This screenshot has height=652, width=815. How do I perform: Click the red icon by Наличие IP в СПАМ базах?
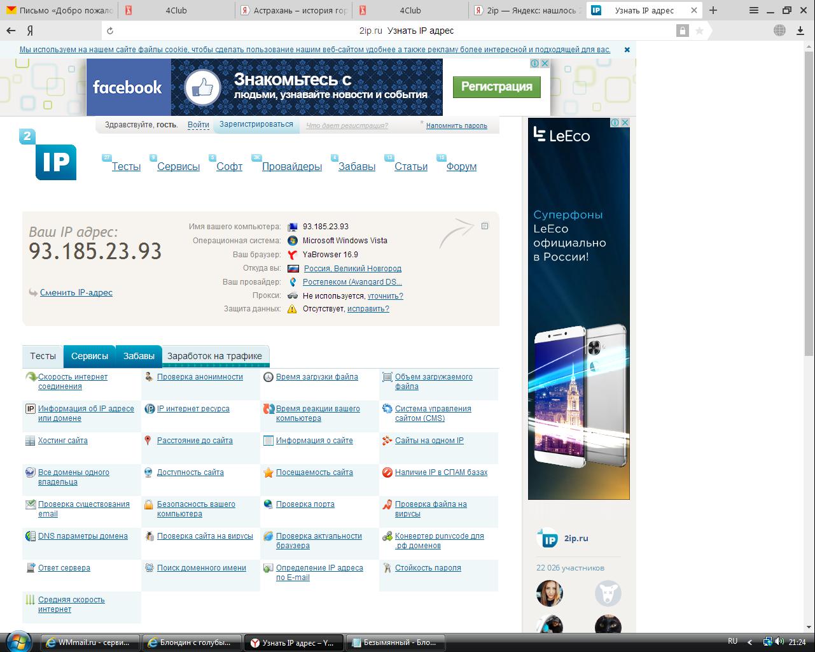point(387,472)
